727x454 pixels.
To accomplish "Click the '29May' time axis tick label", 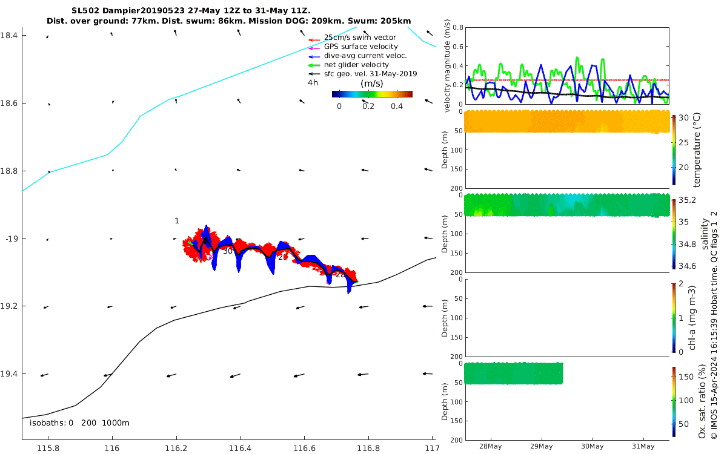I will click(541, 447).
